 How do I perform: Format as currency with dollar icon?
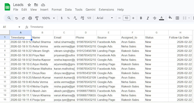pyautogui.click(x=62, y=18)
